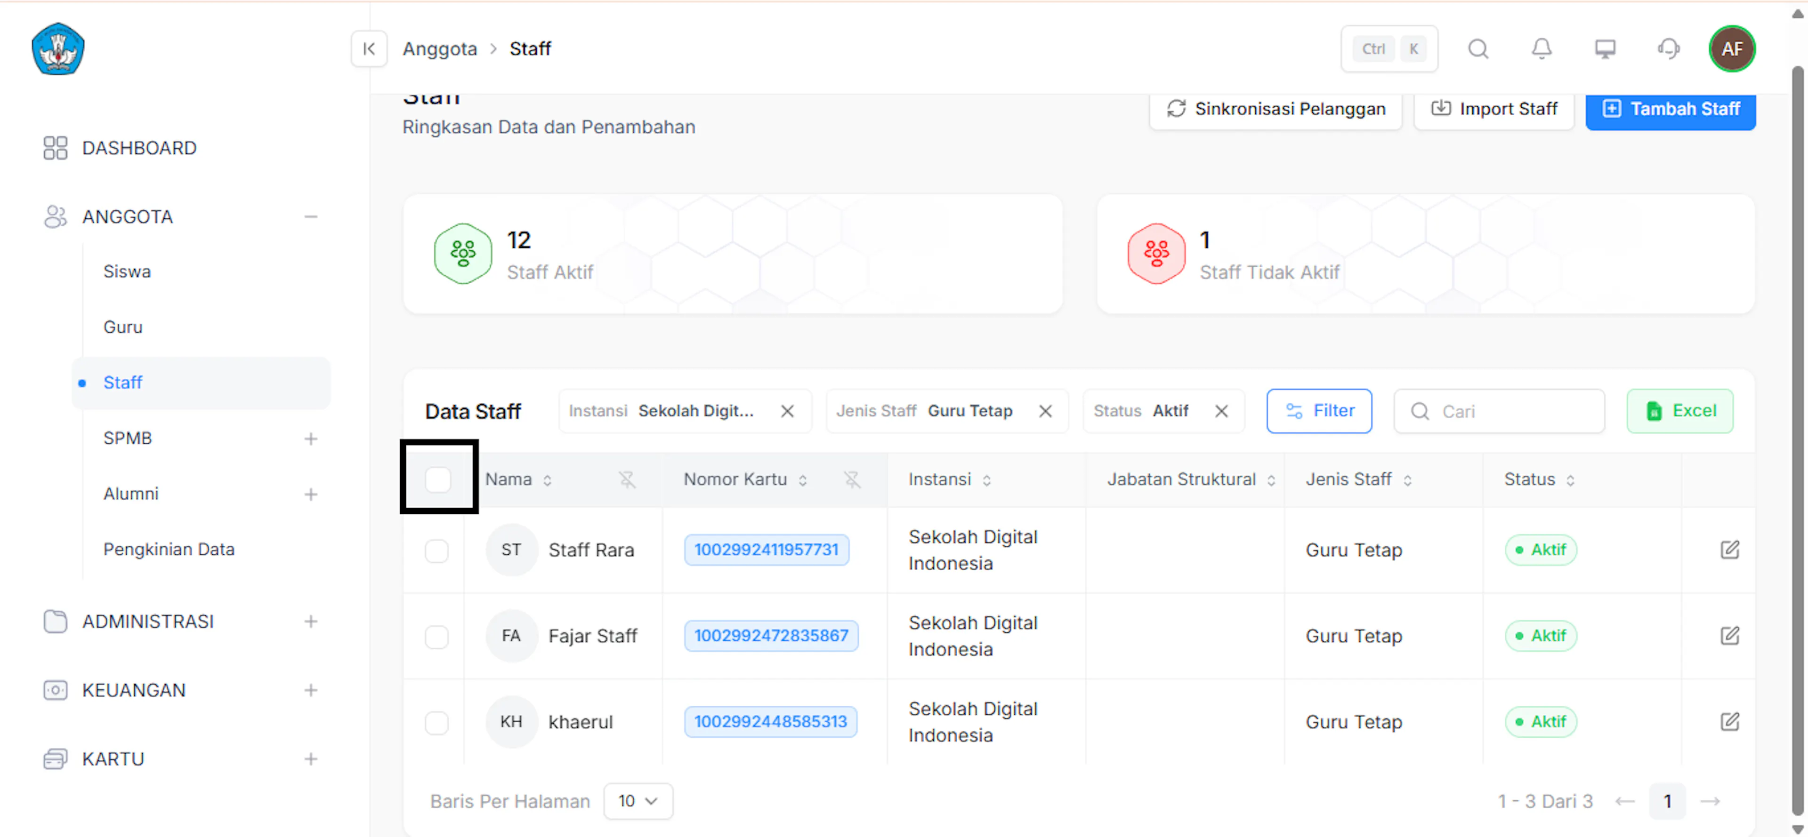Open the Guru submenu item
Image resolution: width=1808 pixels, height=837 pixels.
[123, 327]
